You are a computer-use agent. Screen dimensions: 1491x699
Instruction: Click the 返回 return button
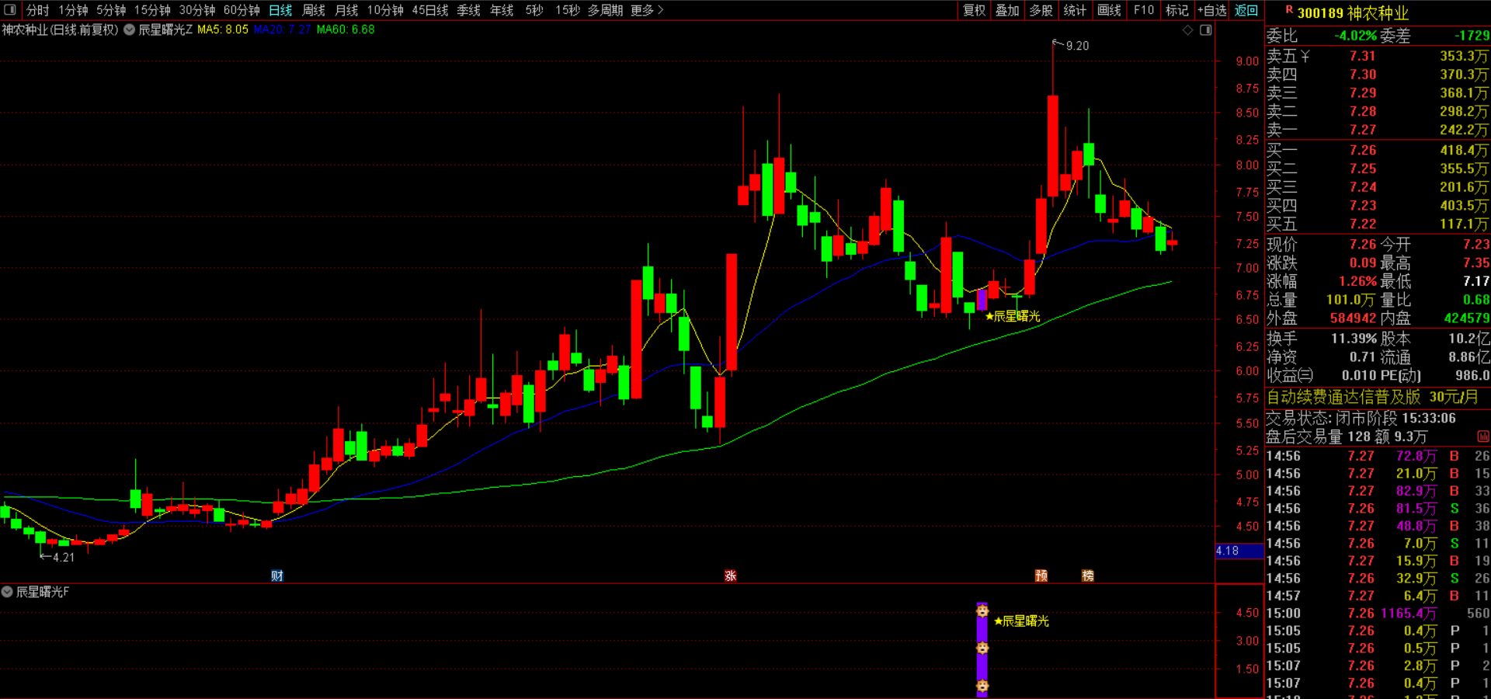pyautogui.click(x=1246, y=10)
